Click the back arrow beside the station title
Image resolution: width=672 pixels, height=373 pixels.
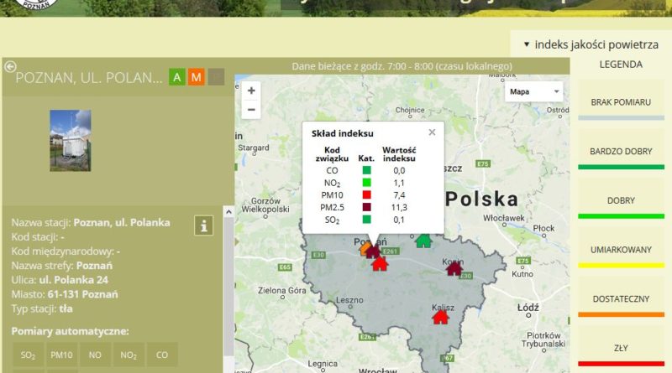10,67
